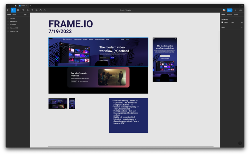The height and width of the screenshot is (155, 250).
Task: Click the blue Share button
Action: (229, 10)
